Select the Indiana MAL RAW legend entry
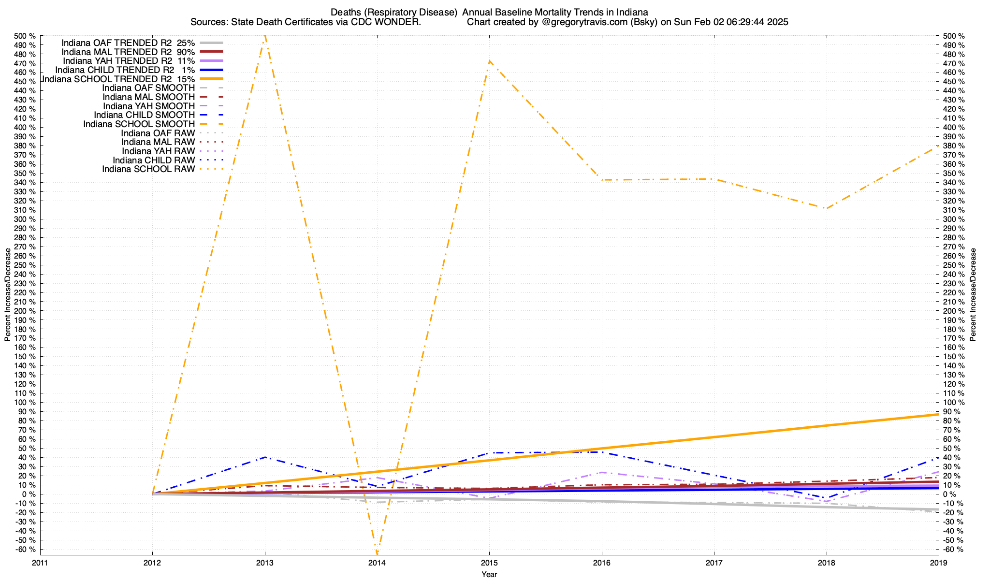This screenshot has height=580, width=990. pyautogui.click(x=158, y=142)
